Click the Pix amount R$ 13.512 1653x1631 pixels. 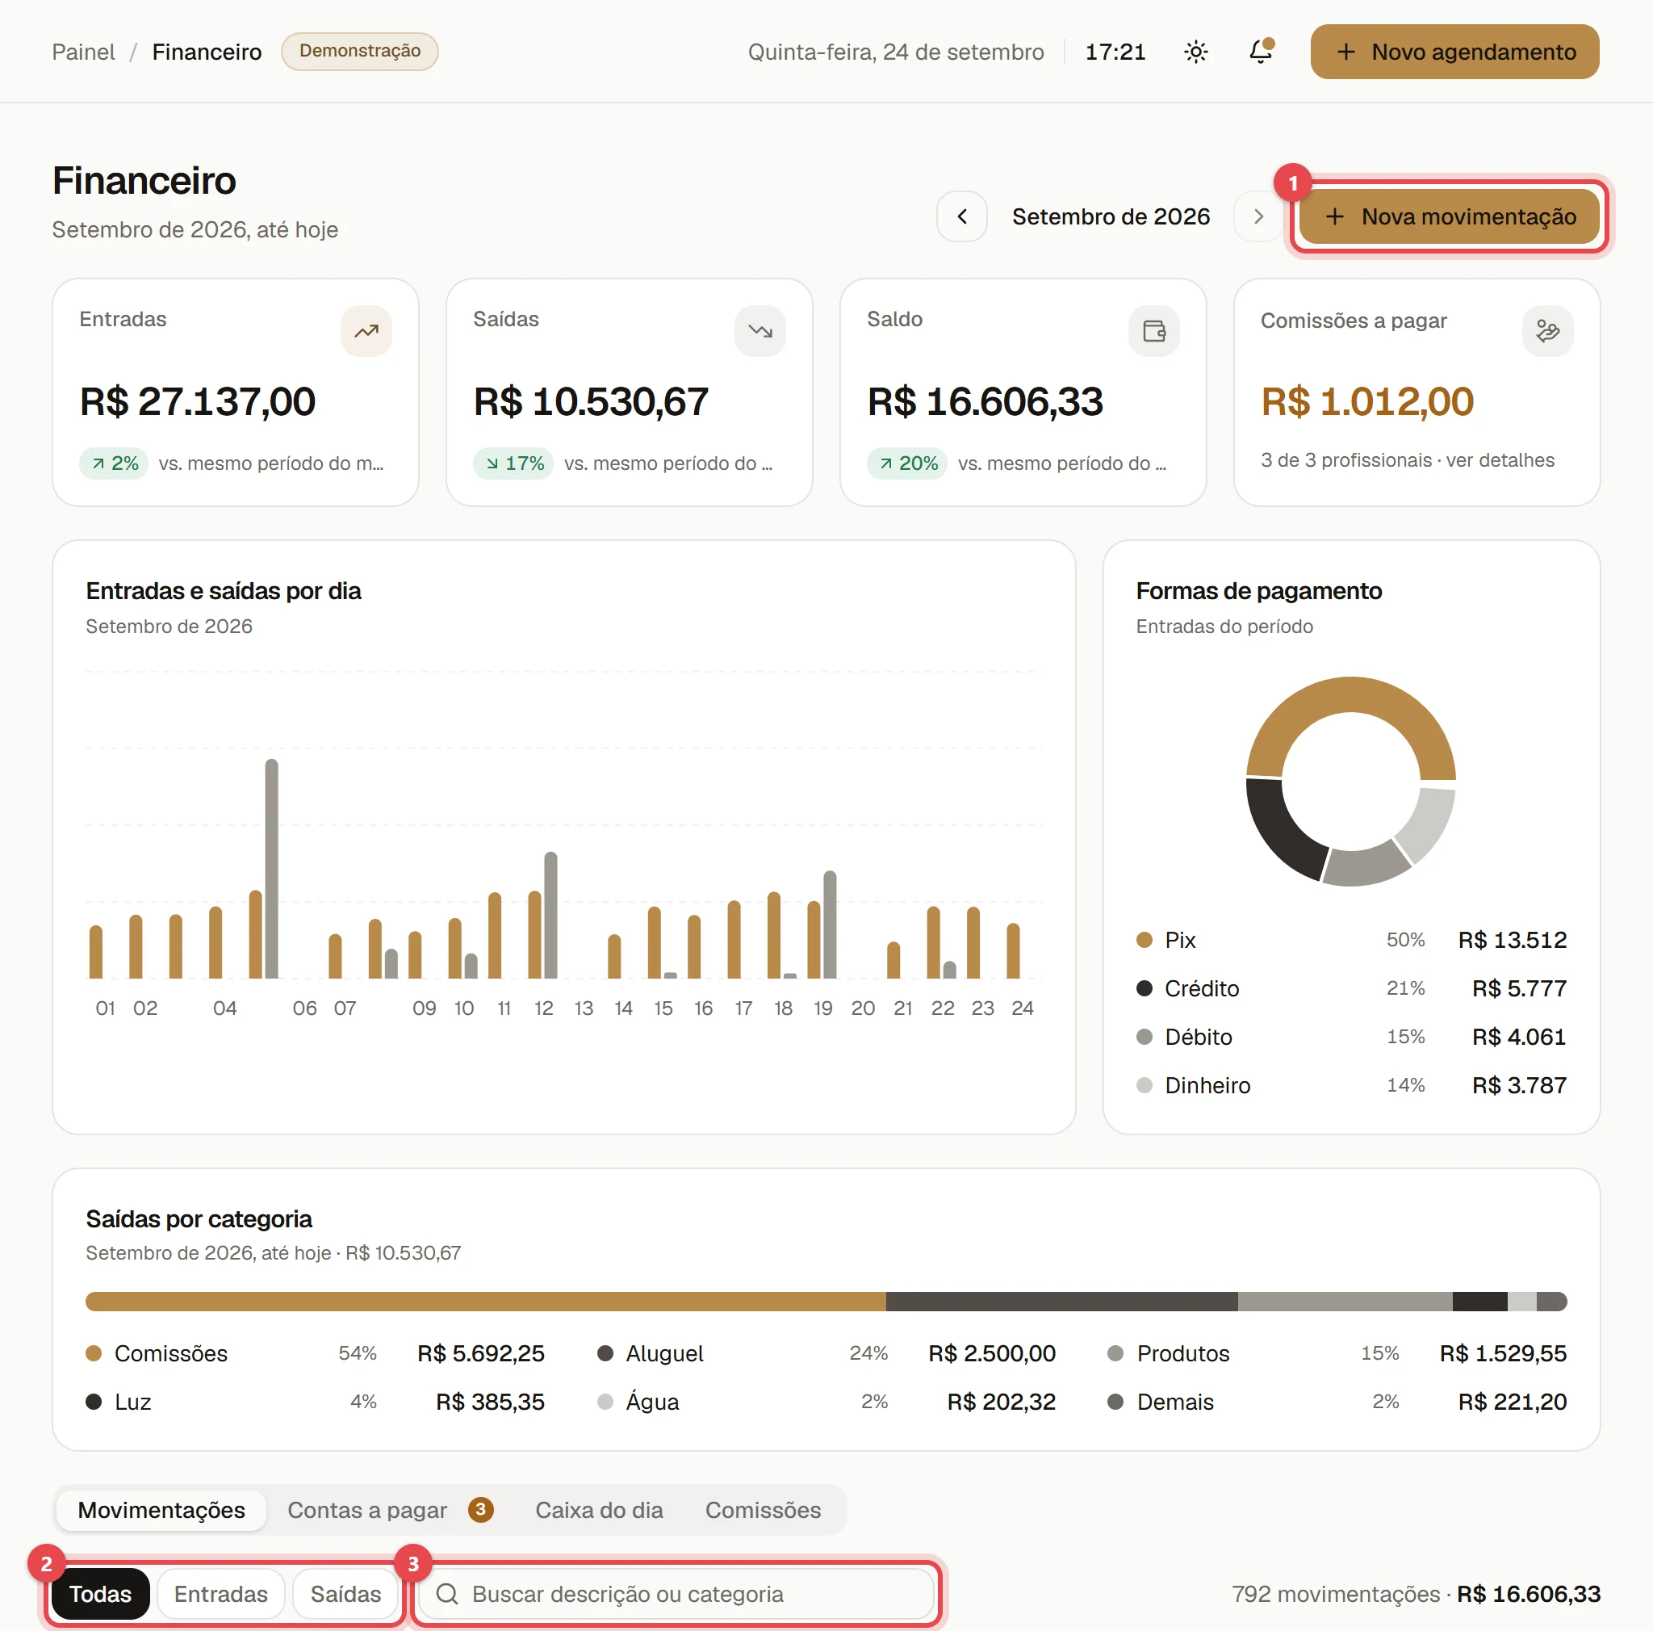[x=1512, y=940]
